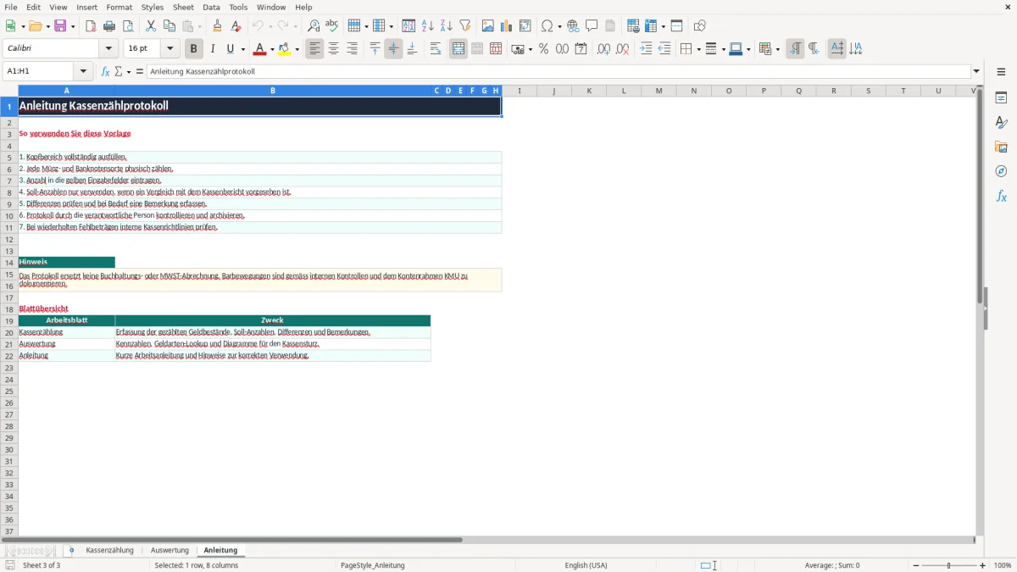This screenshot has height=572, width=1017.
Task: Toggle Italic formatting
Action: pyautogui.click(x=213, y=49)
